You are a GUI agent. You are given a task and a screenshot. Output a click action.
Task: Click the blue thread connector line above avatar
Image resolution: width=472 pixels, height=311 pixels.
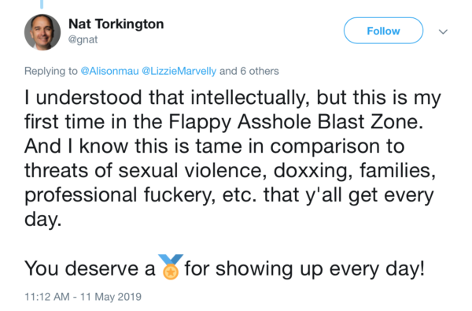(42, 4)
